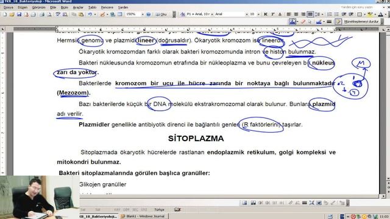Decrease the paragraph indent
This screenshot has height=219, width=390.
(344, 15)
